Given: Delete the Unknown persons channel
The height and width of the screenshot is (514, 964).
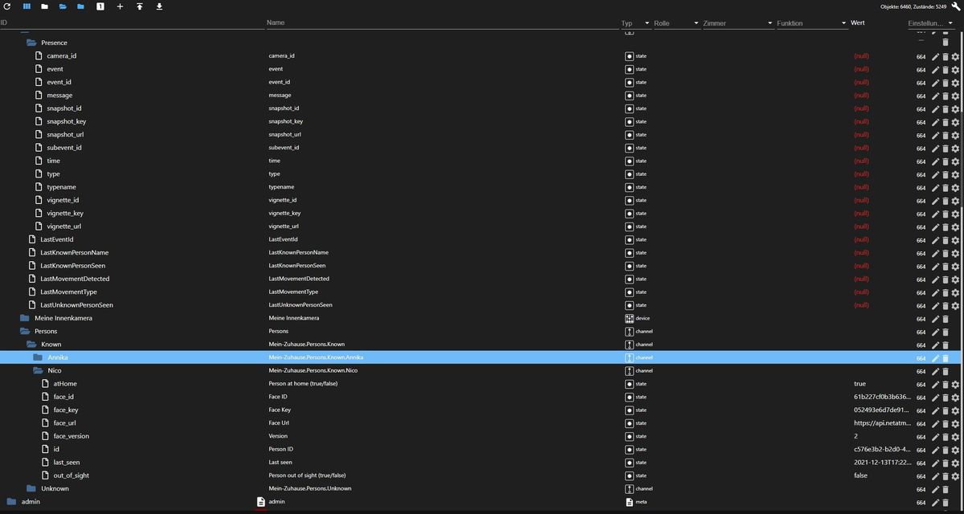Looking at the screenshot, I should [x=945, y=489].
